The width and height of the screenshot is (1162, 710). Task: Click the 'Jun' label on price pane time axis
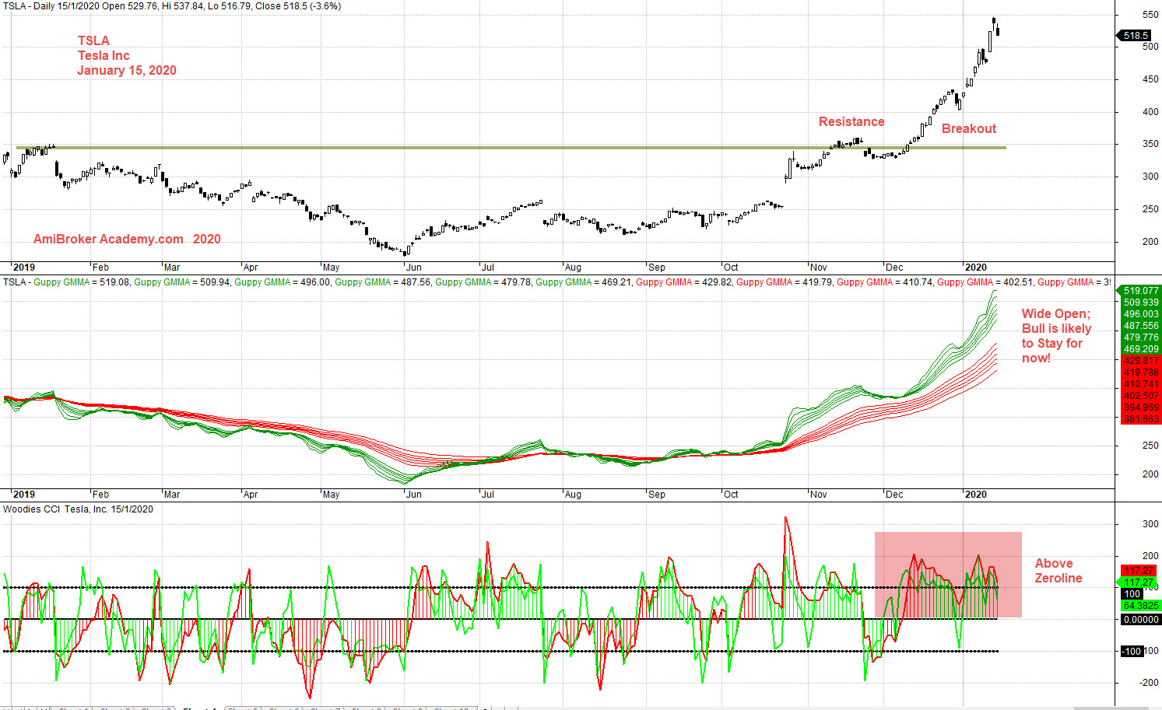tap(414, 267)
